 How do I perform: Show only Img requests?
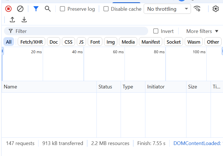(111, 42)
